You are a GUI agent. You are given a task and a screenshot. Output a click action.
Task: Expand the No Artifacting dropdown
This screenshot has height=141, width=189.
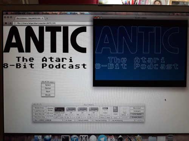click(124, 120)
